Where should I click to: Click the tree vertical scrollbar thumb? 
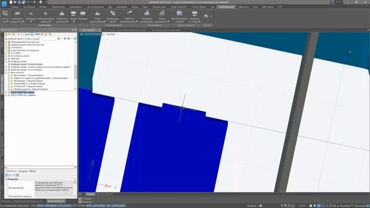pyautogui.click(x=76, y=72)
